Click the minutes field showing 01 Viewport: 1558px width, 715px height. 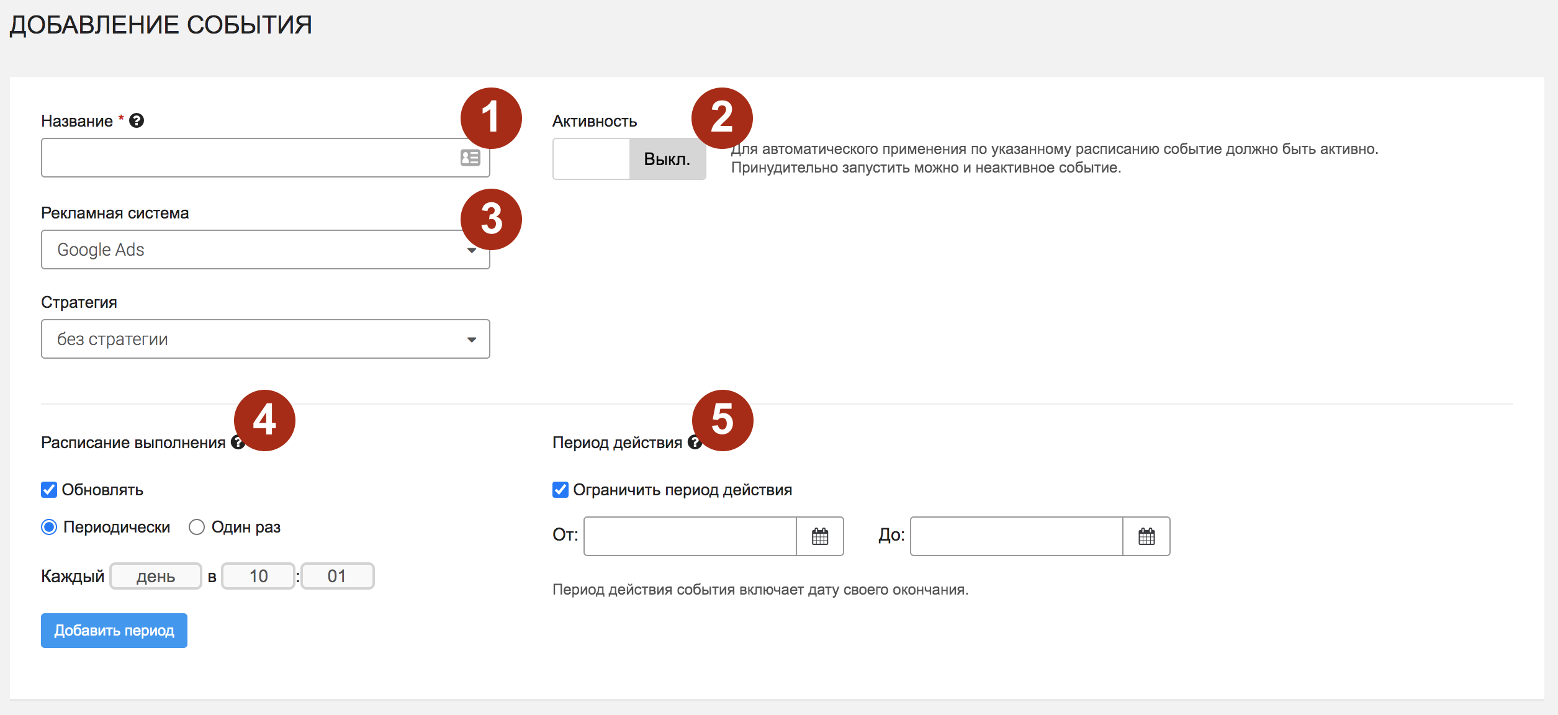[x=337, y=576]
